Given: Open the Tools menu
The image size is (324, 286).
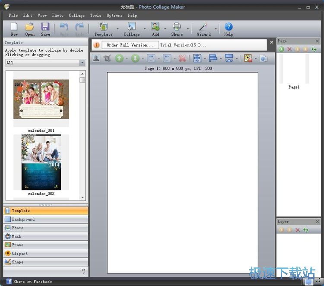Looking at the screenshot, I should click(95, 15).
